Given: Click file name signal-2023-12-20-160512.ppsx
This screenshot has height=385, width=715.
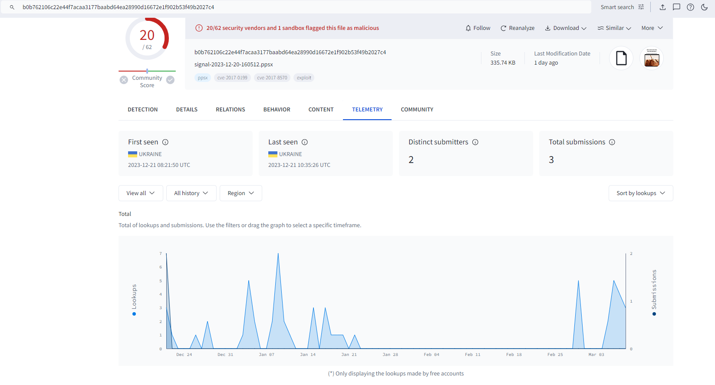Looking at the screenshot, I should pos(234,65).
